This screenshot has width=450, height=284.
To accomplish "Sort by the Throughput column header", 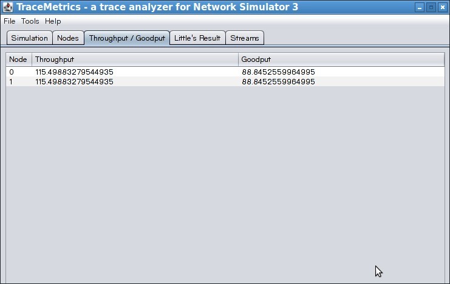I will (x=135, y=59).
